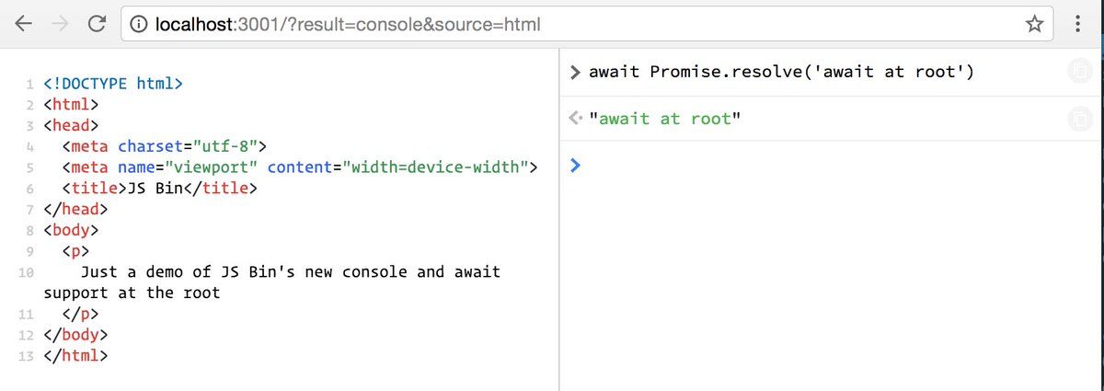The image size is (1104, 391).
Task: Select the await Promise.resolve command text
Action: 781,73
